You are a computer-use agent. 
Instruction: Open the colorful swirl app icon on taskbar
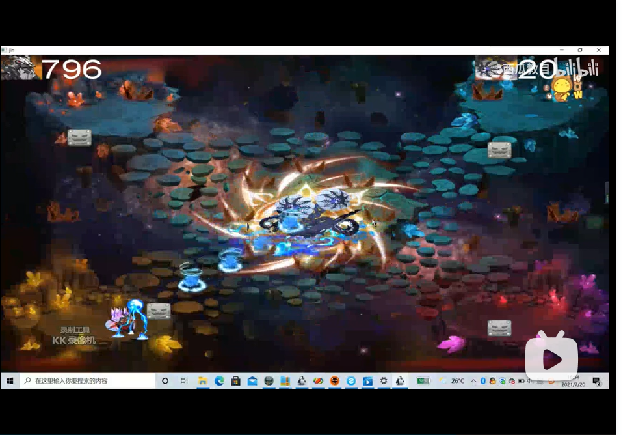318,381
